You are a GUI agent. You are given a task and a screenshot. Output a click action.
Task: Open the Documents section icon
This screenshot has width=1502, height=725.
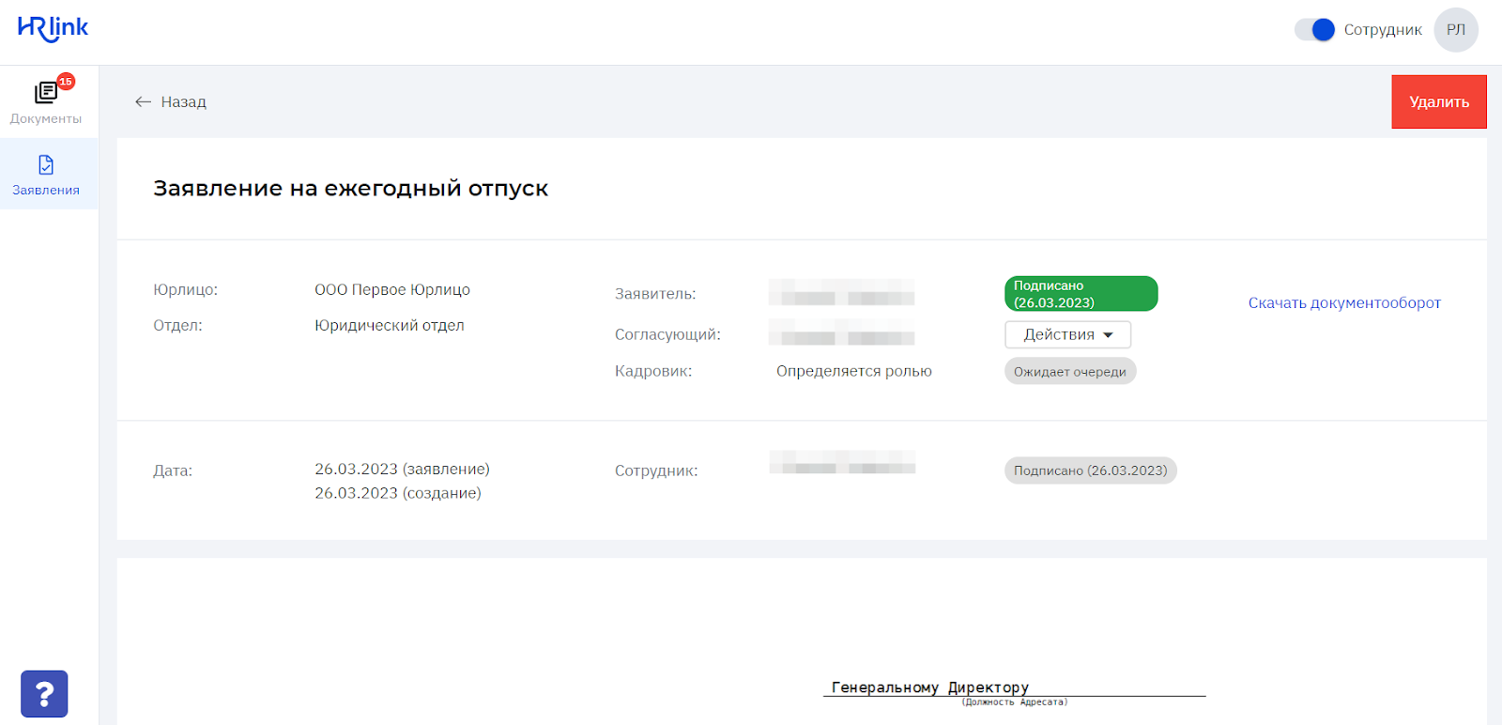pos(45,92)
